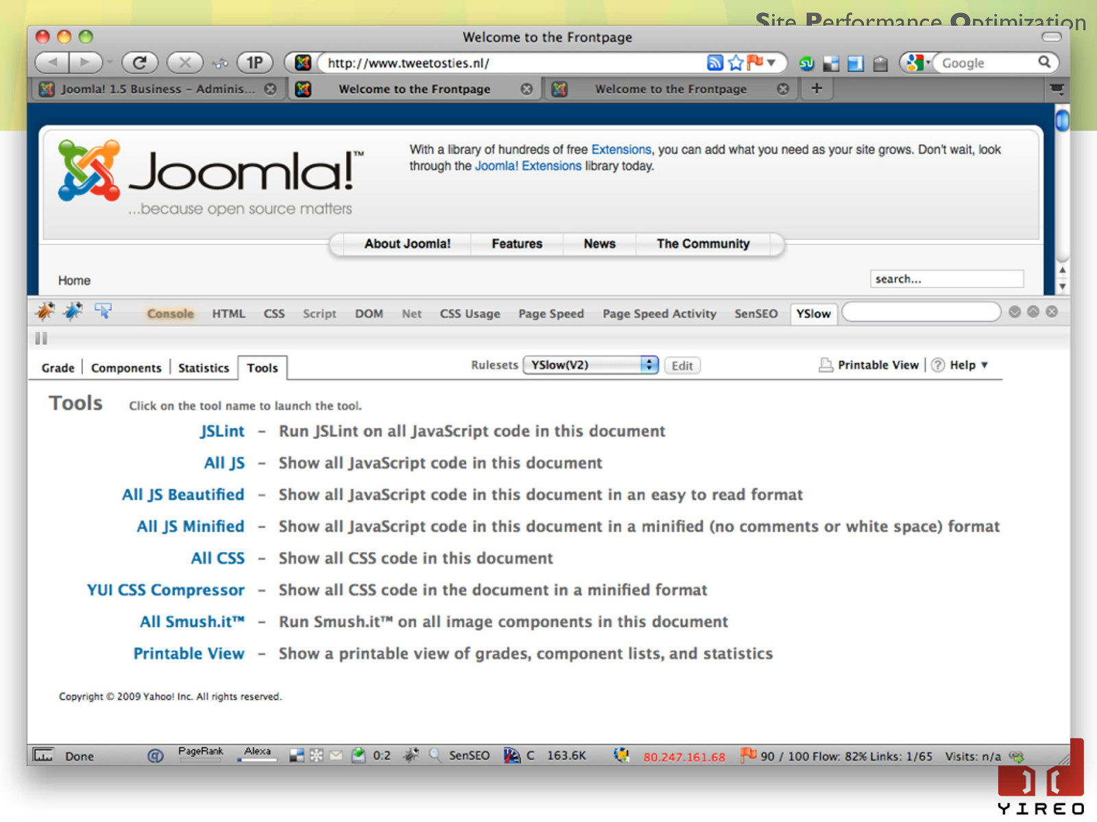The image size is (1097, 822).
Task: Close the Joomla! 1.5 Business Administration tab
Action: 271,89
